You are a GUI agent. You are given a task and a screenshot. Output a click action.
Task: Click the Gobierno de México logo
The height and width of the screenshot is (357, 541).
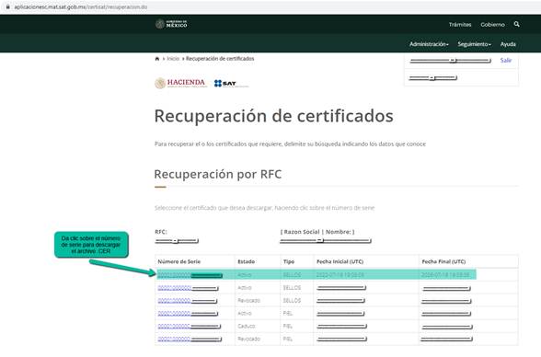click(171, 24)
